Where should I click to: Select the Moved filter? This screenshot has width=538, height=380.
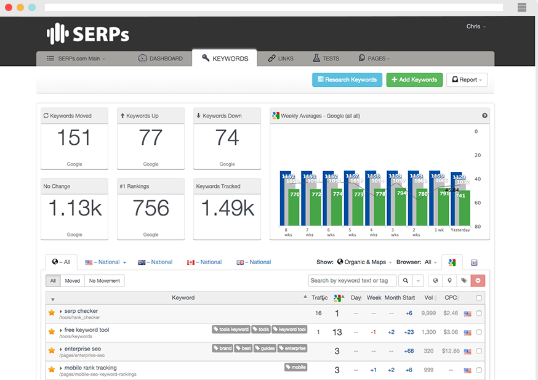(73, 280)
